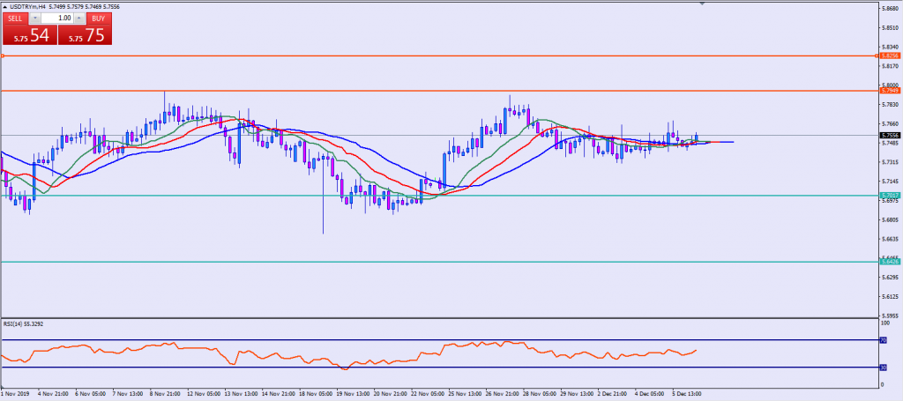Click the SELL button
This screenshot has height=401, width=903.
point(15,18)
